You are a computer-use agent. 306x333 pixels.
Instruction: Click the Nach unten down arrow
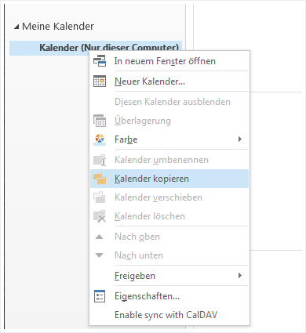(100, 255)
